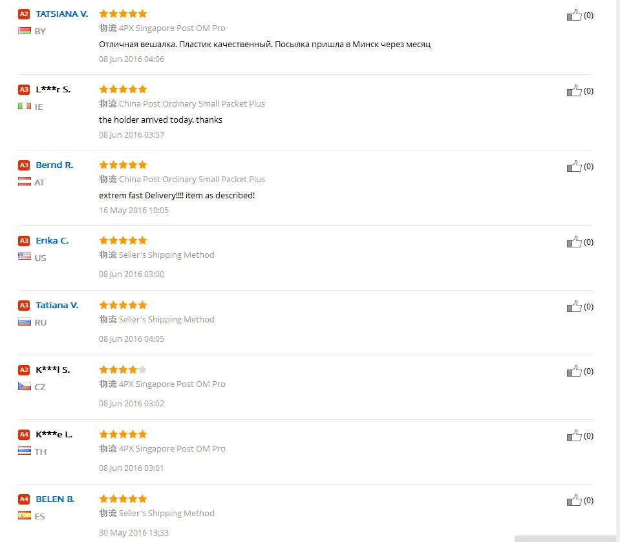The image size is (620, 542).
Task: Click the US flag under Erika C.
Action: tap(25, 256)
